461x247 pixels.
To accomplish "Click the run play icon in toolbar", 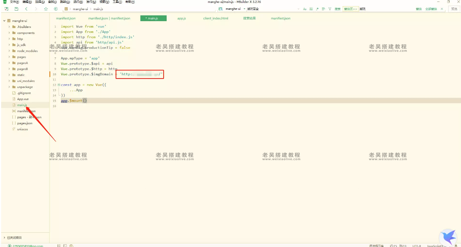I will click(56, 9).
